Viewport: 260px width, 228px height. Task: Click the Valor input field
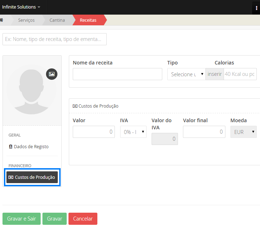[x=94, y=132]
